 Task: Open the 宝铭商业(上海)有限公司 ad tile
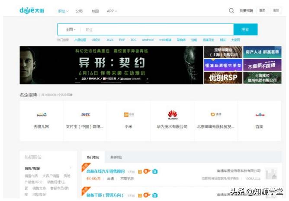[223, 52]
